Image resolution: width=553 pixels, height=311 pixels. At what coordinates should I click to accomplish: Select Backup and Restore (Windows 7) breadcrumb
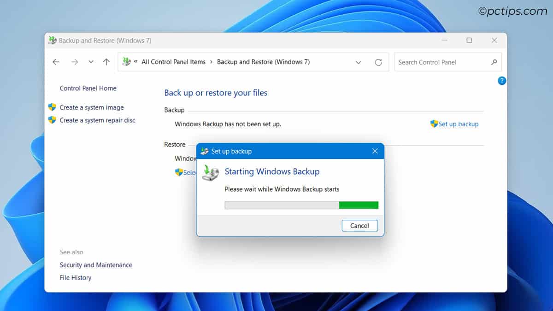click(263, 62)
